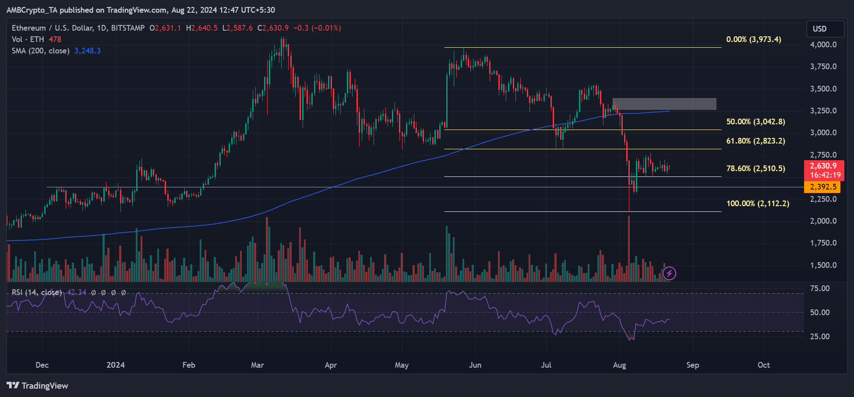The image size is (854, 397).
Task: Click the May label on time axis
Action: [x=402, y=365]
